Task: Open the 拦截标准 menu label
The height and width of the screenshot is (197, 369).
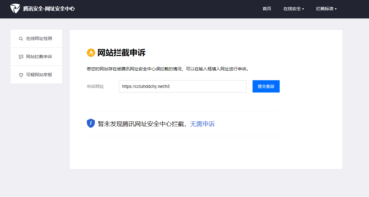Action: (x=325, y=9)
